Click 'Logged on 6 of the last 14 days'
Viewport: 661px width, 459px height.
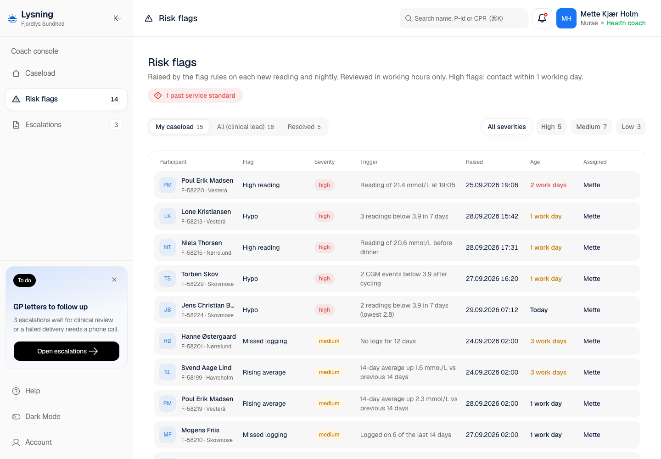coord(406,435)
